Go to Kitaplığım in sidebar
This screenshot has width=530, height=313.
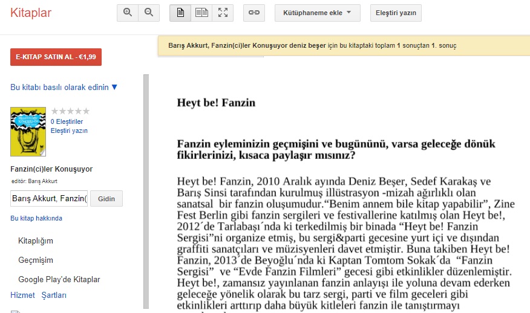pos(36,241)
